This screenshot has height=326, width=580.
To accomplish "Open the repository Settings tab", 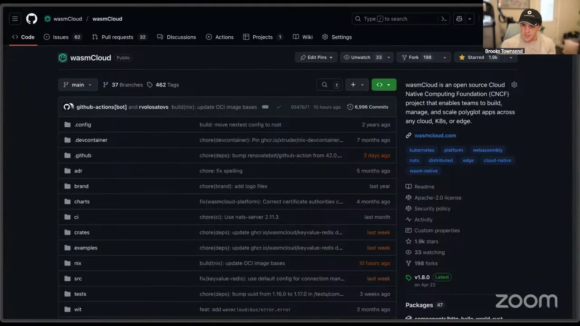I will pos(337,37).
